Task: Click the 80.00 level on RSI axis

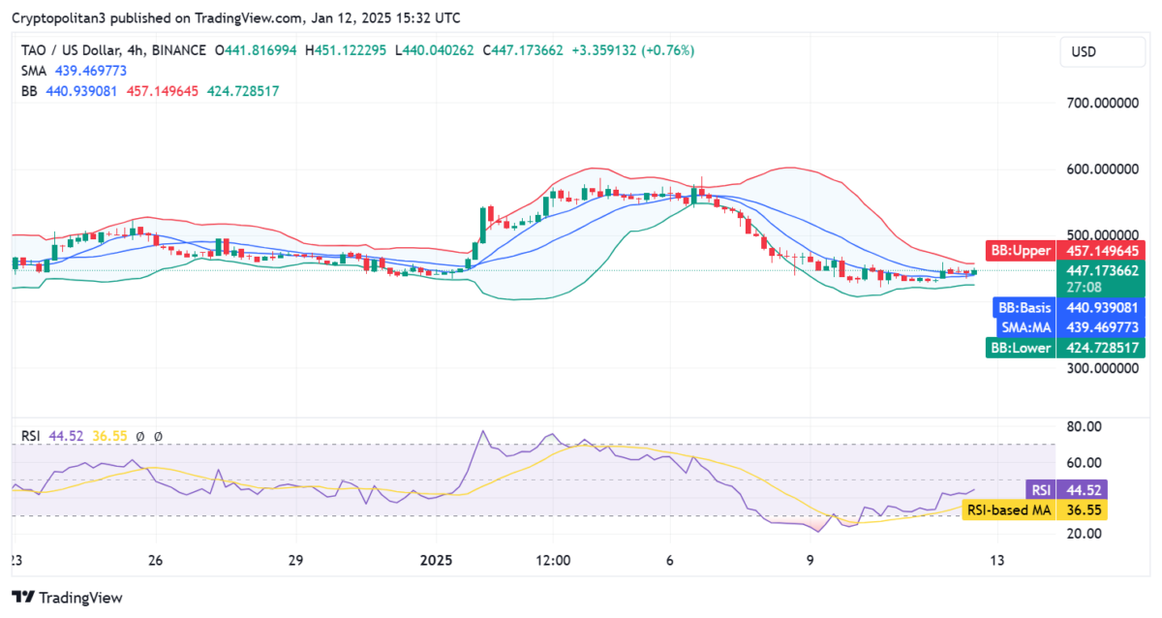Action: pos(1083,426)
